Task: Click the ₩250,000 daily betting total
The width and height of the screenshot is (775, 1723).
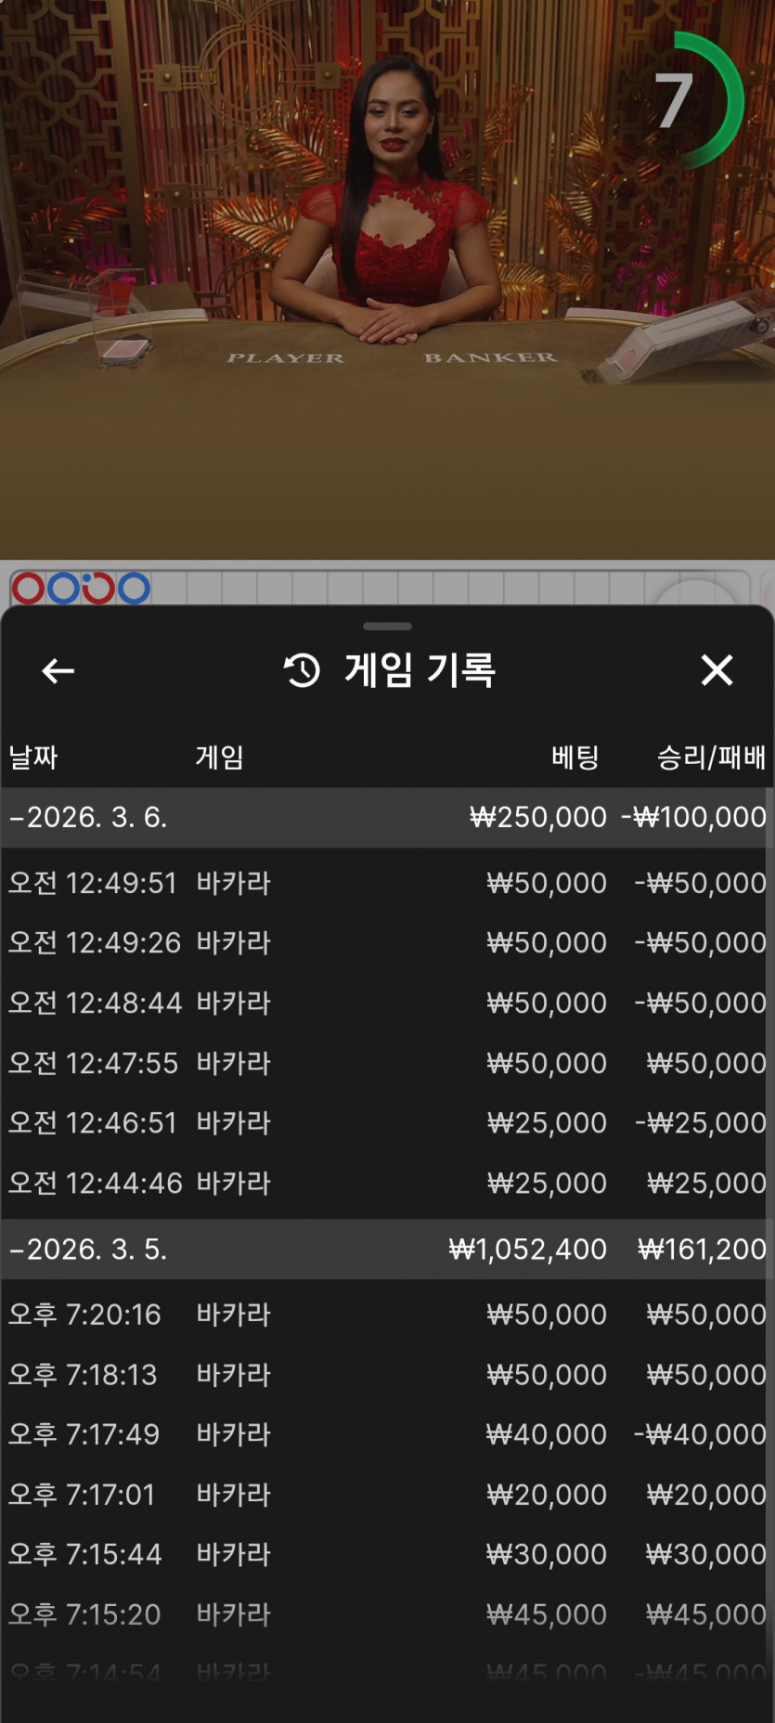Action: 537,817
